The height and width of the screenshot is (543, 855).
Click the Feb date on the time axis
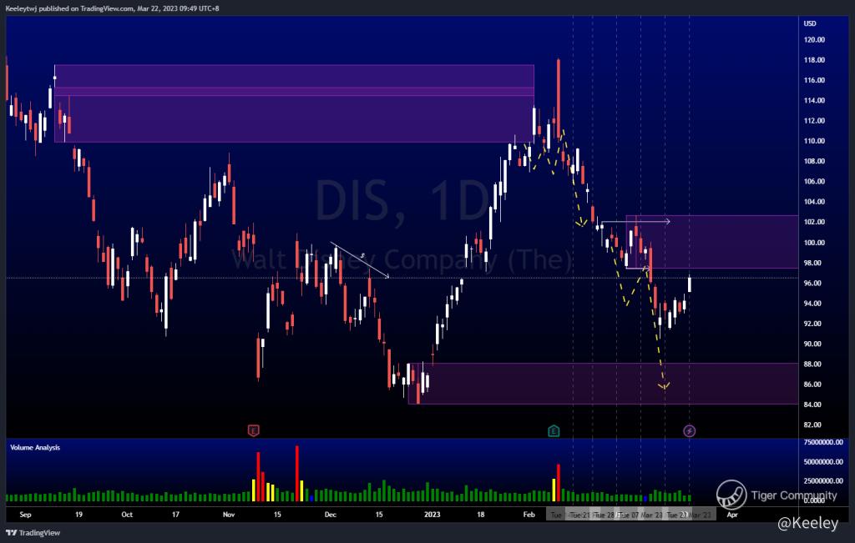click(x=529, y=514)
